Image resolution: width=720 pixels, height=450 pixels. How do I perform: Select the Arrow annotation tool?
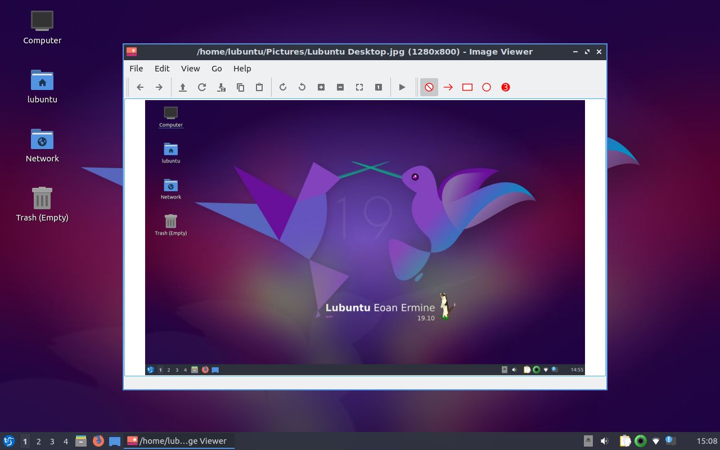click(448, 87)
